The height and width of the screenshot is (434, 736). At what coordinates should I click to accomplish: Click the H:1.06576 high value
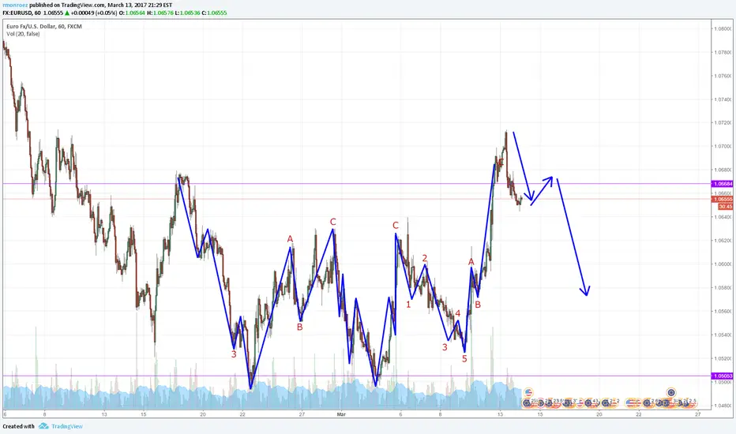[160, 13]
